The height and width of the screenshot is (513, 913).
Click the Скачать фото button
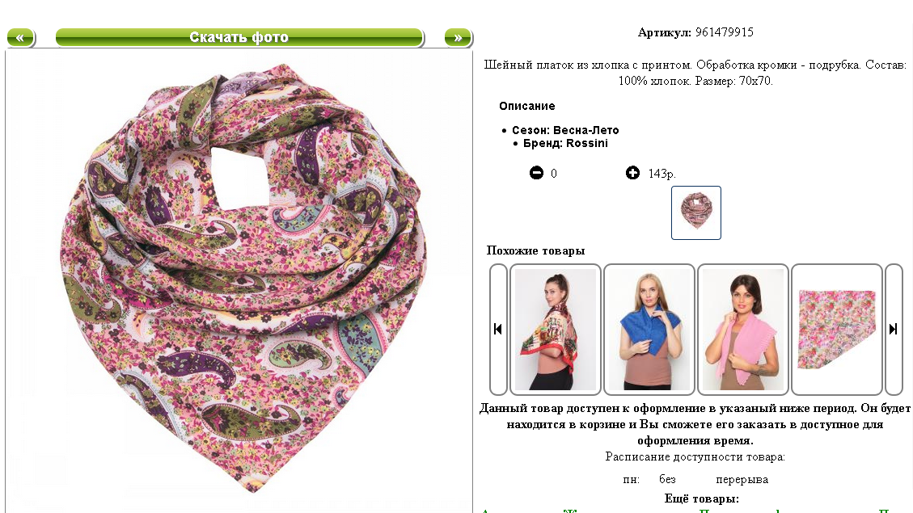pyautogui.click(x=239, y=38)
